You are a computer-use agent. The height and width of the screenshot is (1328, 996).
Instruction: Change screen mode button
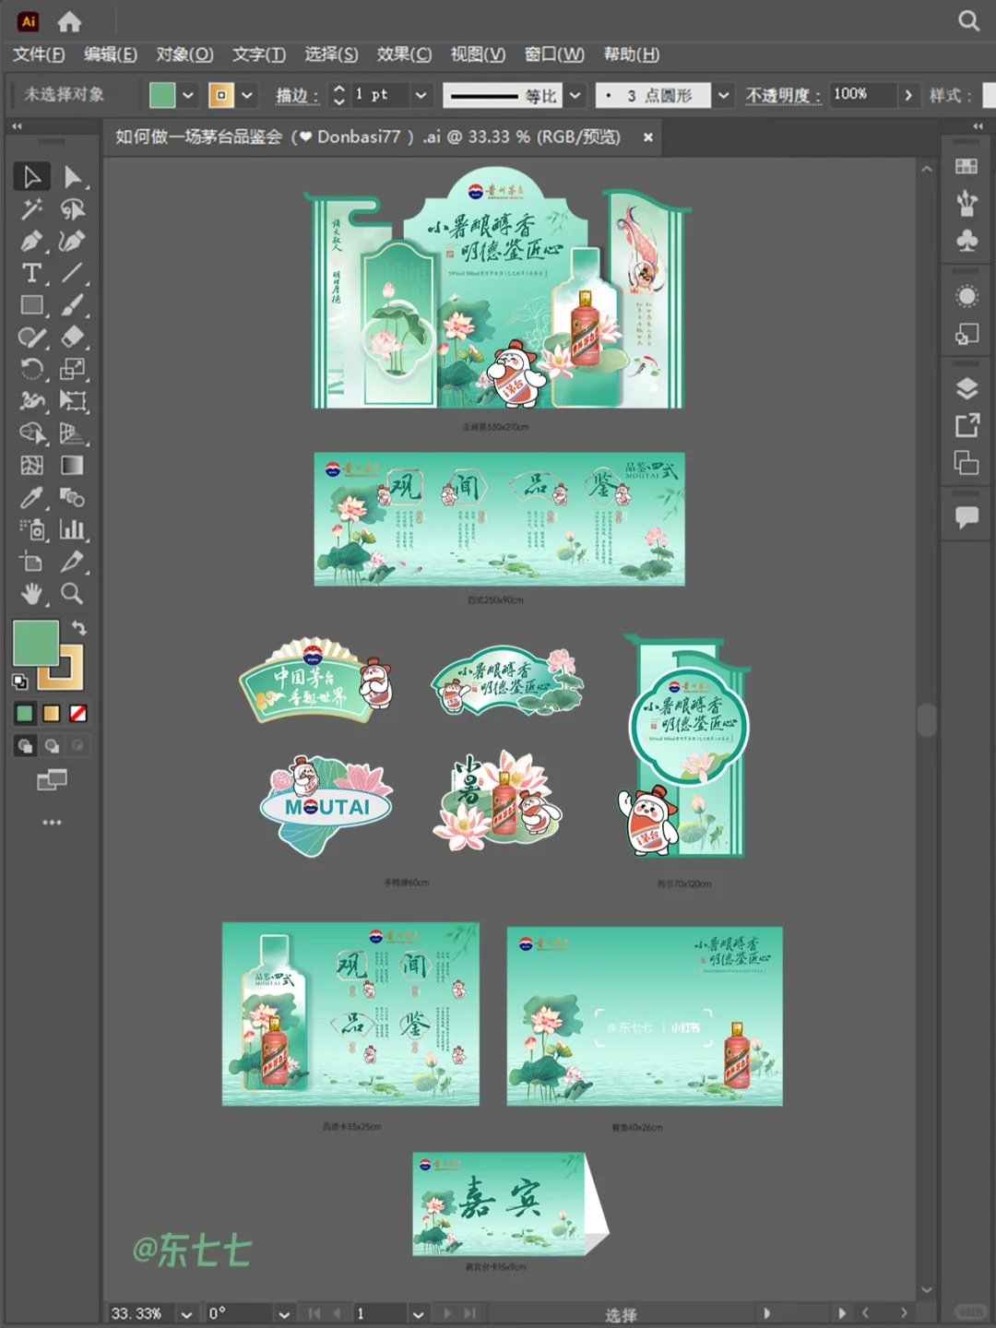point(52,780)
